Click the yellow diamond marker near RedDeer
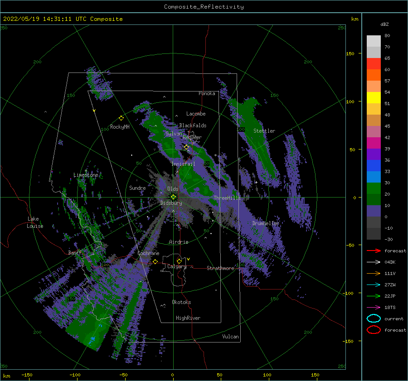408x381 pixels. tap(186, 147)
